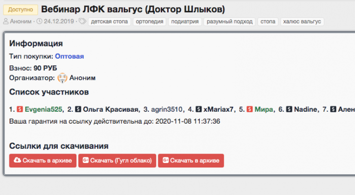Click the Google icon in last Скачать в архиве
The image size is (355, 195).
point(166,160)
